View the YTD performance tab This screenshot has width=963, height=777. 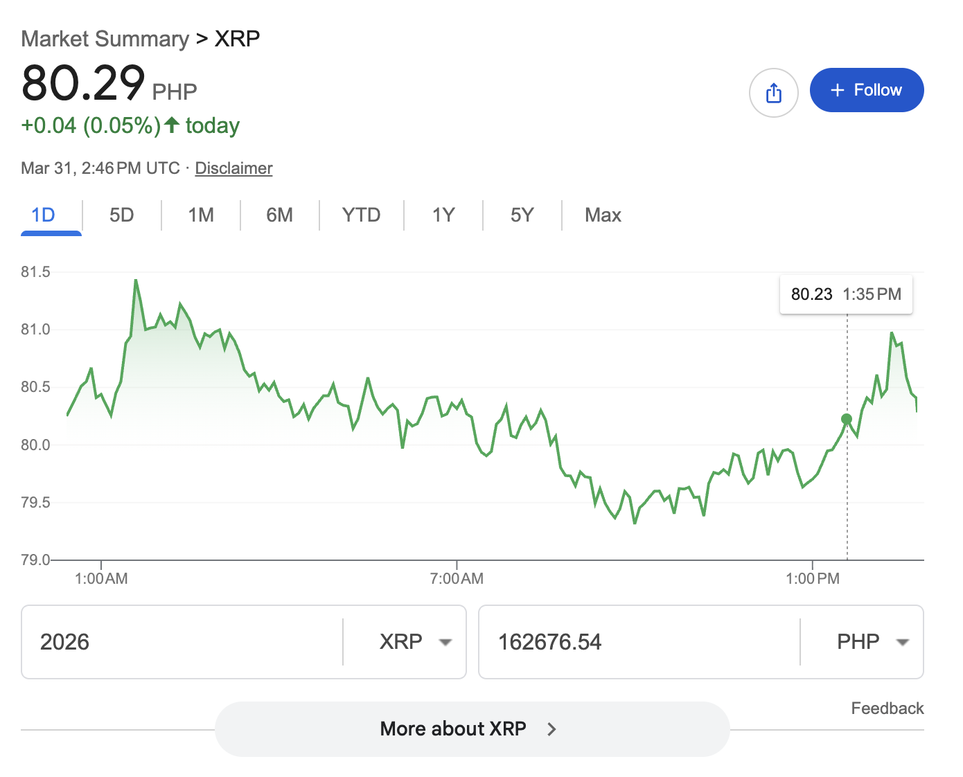(x=360, y=215)
